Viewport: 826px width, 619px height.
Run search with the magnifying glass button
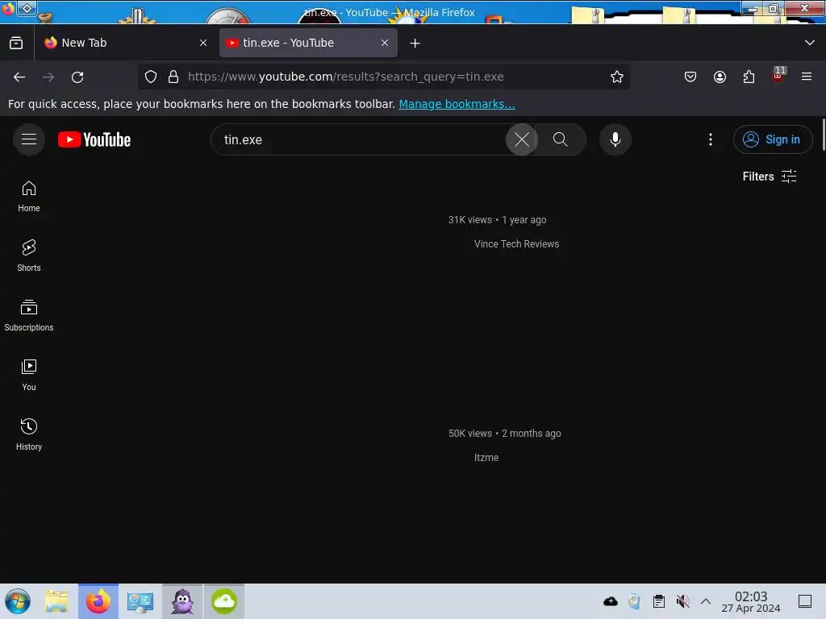click(x=561, y=139)
